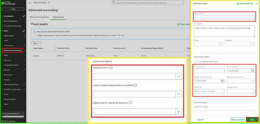Viewport: 260px width, 124px height.
Task: Switch to Revenue recognition tab
Action: click(x=40, y=17)
